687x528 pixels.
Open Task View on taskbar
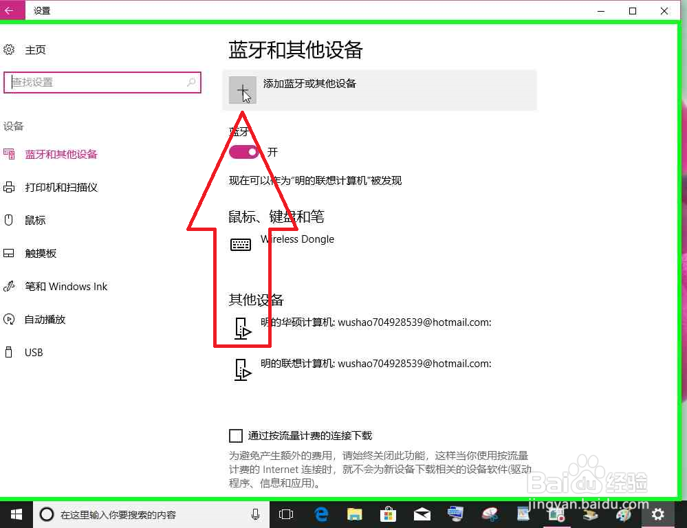click(286, 514)
